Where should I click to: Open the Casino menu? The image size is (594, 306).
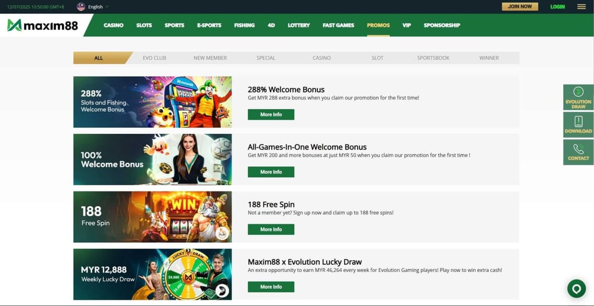(113, 25)
